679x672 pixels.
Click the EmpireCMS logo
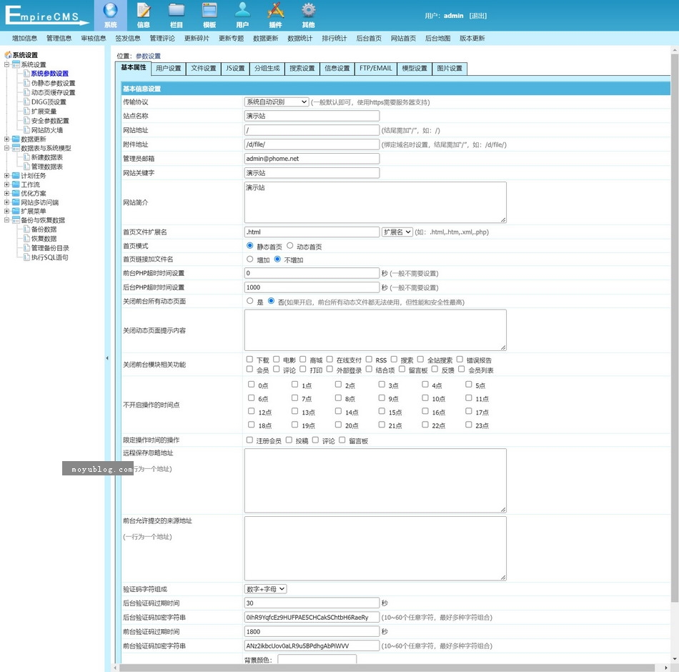pos(46,16)
